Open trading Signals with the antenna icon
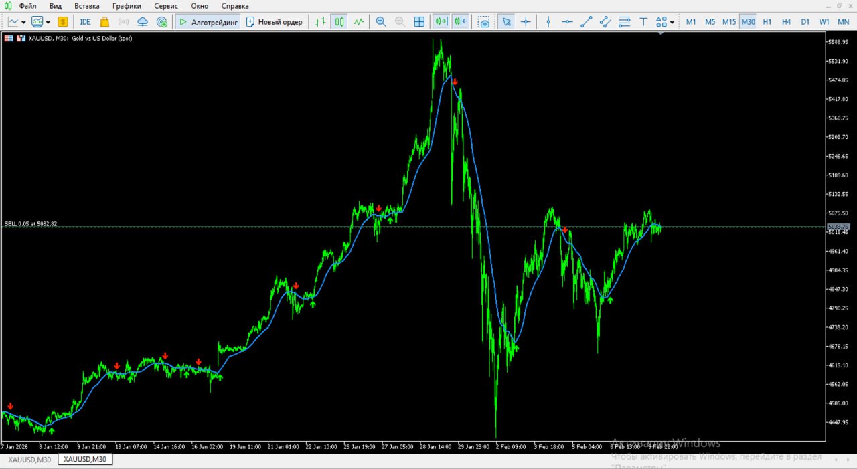Screen dimensions: 857x469 click(x=123, y=21)
